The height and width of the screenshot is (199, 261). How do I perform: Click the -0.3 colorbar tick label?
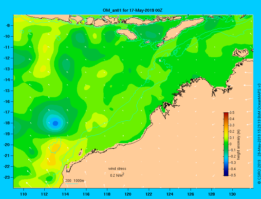tap(233, 163)
